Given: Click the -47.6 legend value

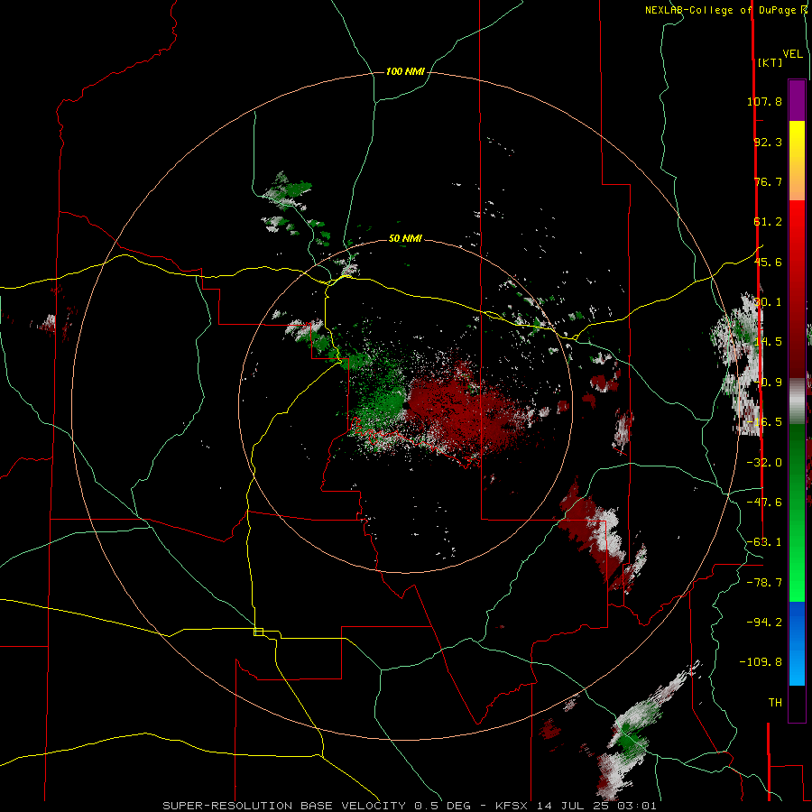Looking at the screenshot, I should click(764, 503).
